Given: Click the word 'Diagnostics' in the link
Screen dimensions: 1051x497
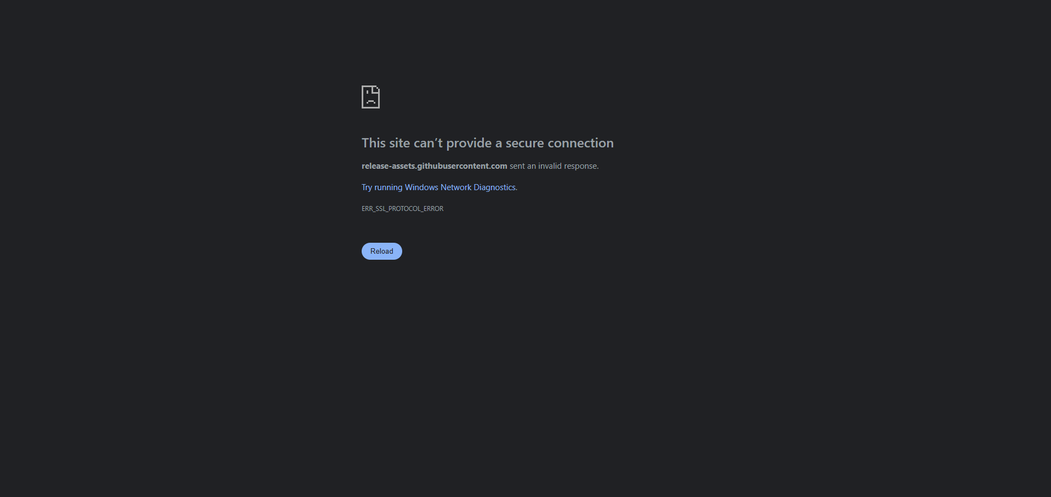Looking at the screenshot, I should [494, 187].
